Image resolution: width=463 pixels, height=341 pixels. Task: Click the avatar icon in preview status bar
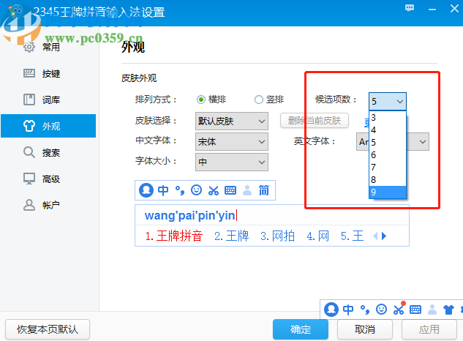click(x=146, y=190)
